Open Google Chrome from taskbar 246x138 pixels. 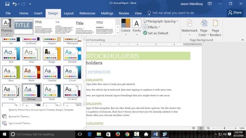[127, 134]
